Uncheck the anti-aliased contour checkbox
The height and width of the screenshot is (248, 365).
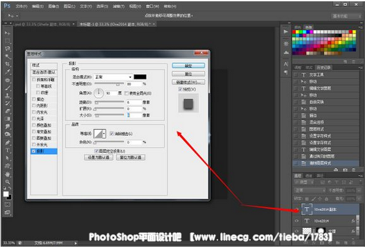[111, 133]
